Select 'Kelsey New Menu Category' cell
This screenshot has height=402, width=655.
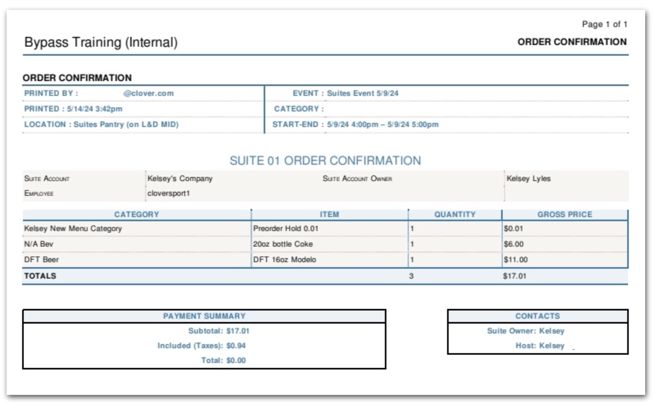136,228
